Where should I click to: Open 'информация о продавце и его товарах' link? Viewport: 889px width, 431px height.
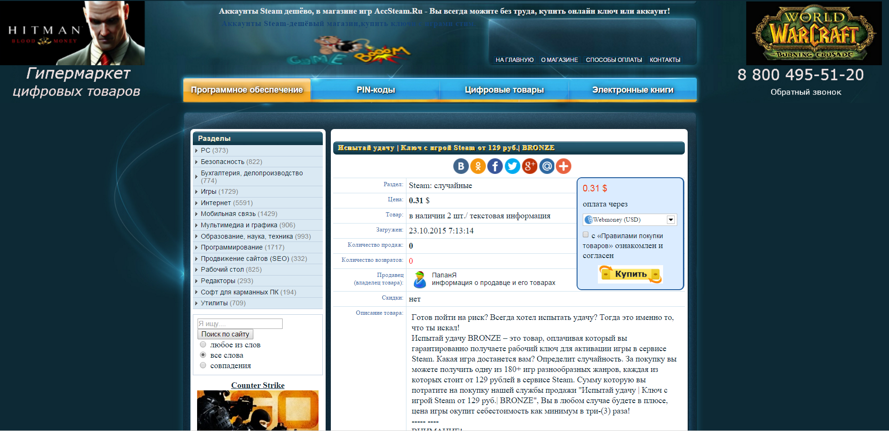[493, 283]
